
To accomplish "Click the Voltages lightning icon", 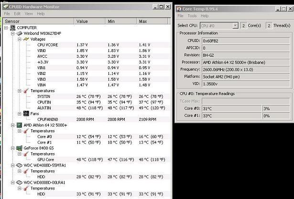I will tap(26, 39).
